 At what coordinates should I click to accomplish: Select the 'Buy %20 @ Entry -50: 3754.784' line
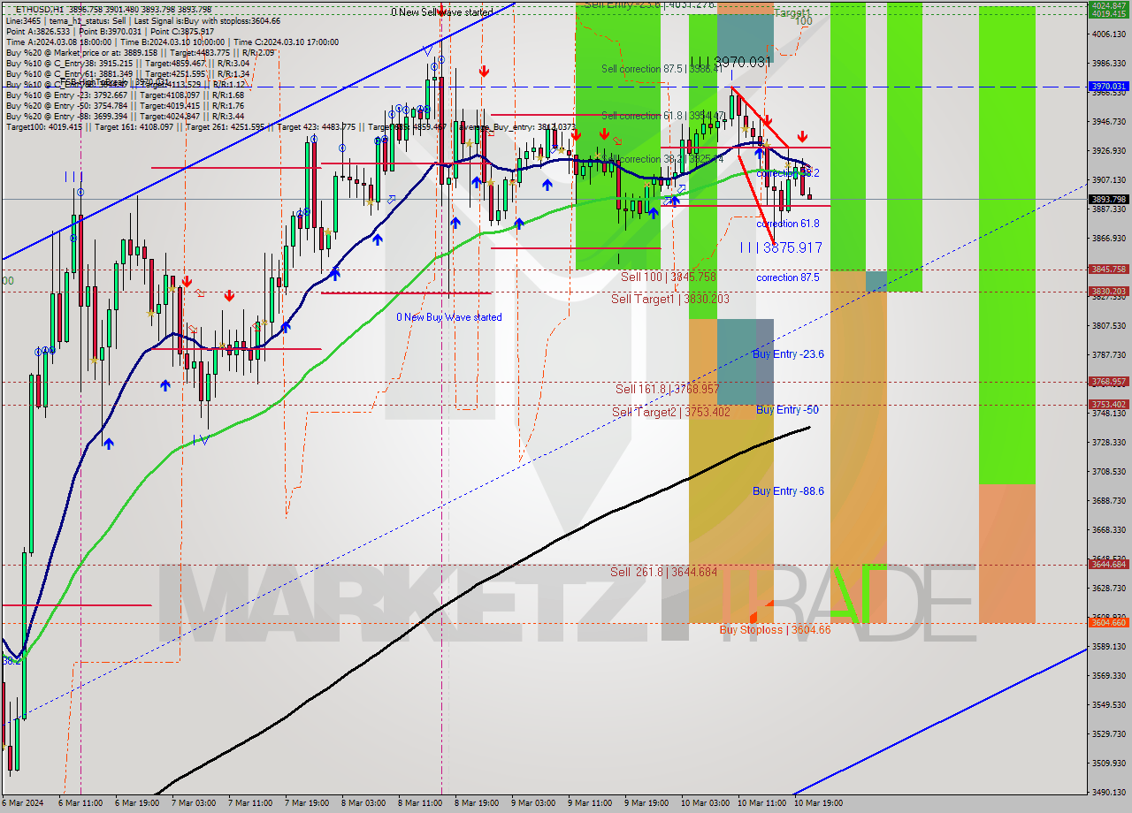click(x=125, y=106)
